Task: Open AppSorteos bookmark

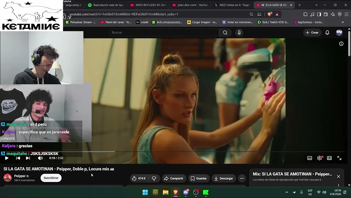Action: click(x=308, y=22)
